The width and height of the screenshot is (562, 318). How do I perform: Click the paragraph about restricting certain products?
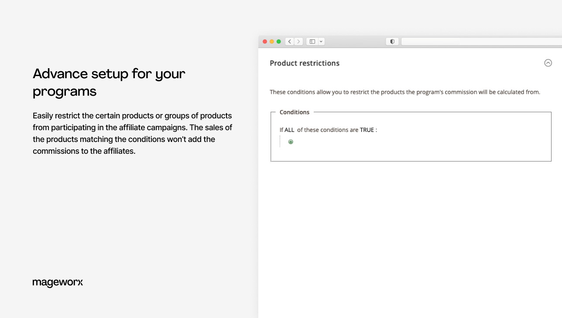click(x=132, y=133)
